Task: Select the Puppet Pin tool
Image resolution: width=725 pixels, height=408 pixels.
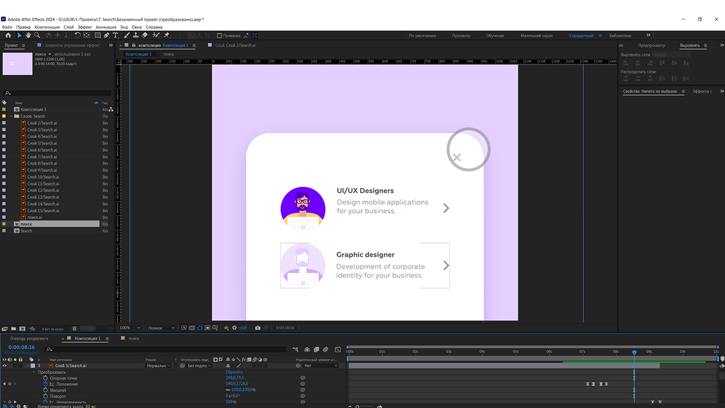Action: [x=167, y=35]
